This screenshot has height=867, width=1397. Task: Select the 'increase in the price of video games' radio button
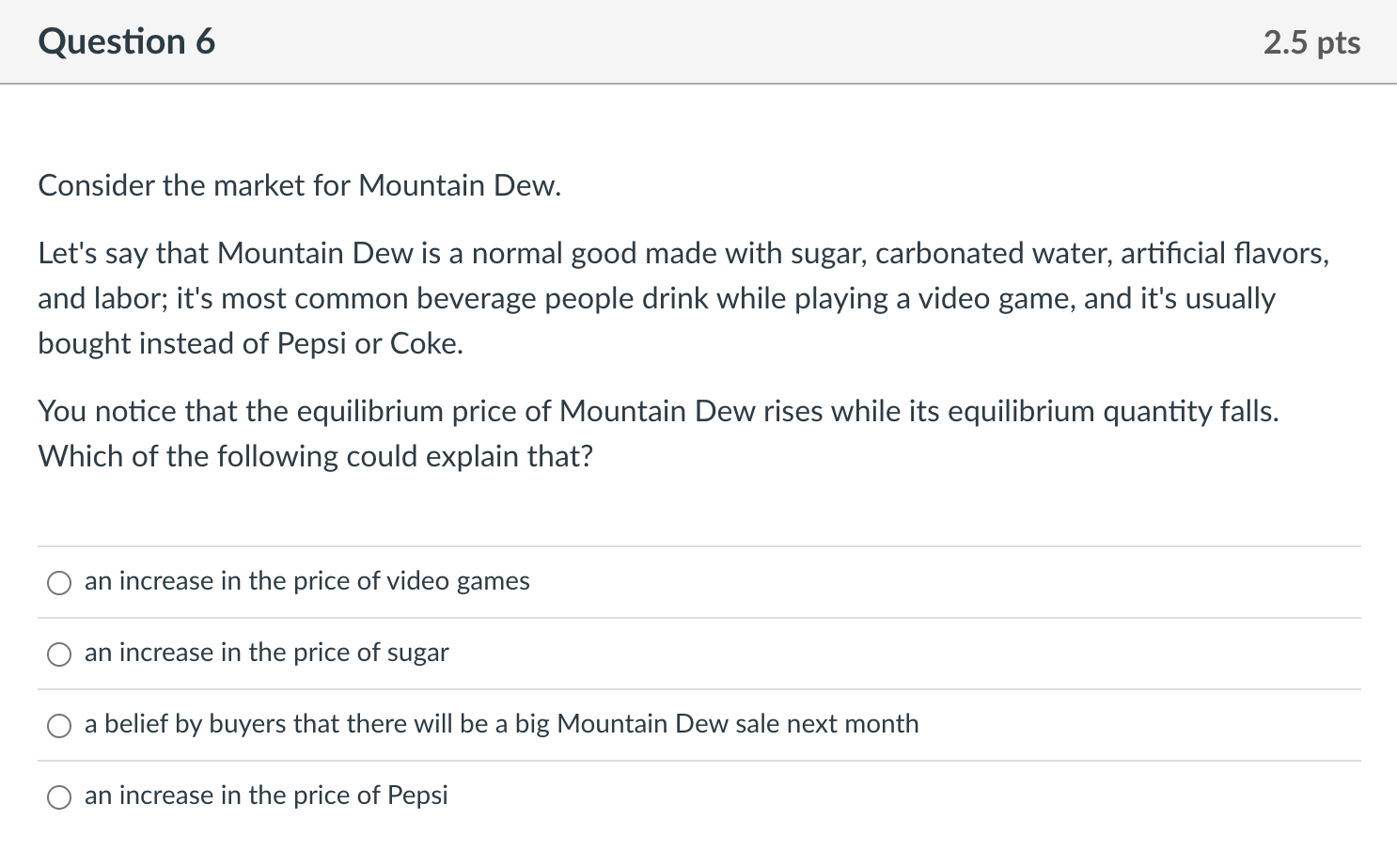[x=59, y=583]
